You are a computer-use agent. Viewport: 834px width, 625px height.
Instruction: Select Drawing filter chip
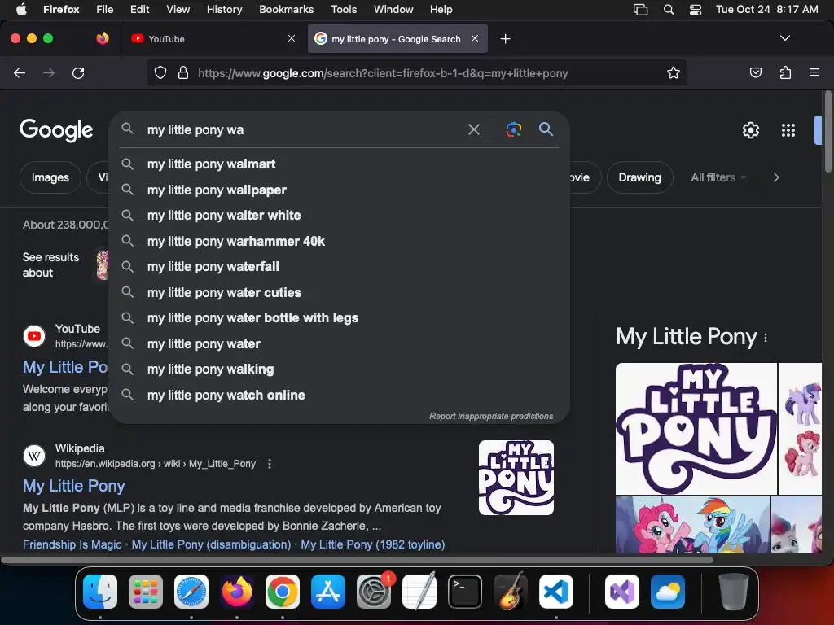tap(639, 177)
